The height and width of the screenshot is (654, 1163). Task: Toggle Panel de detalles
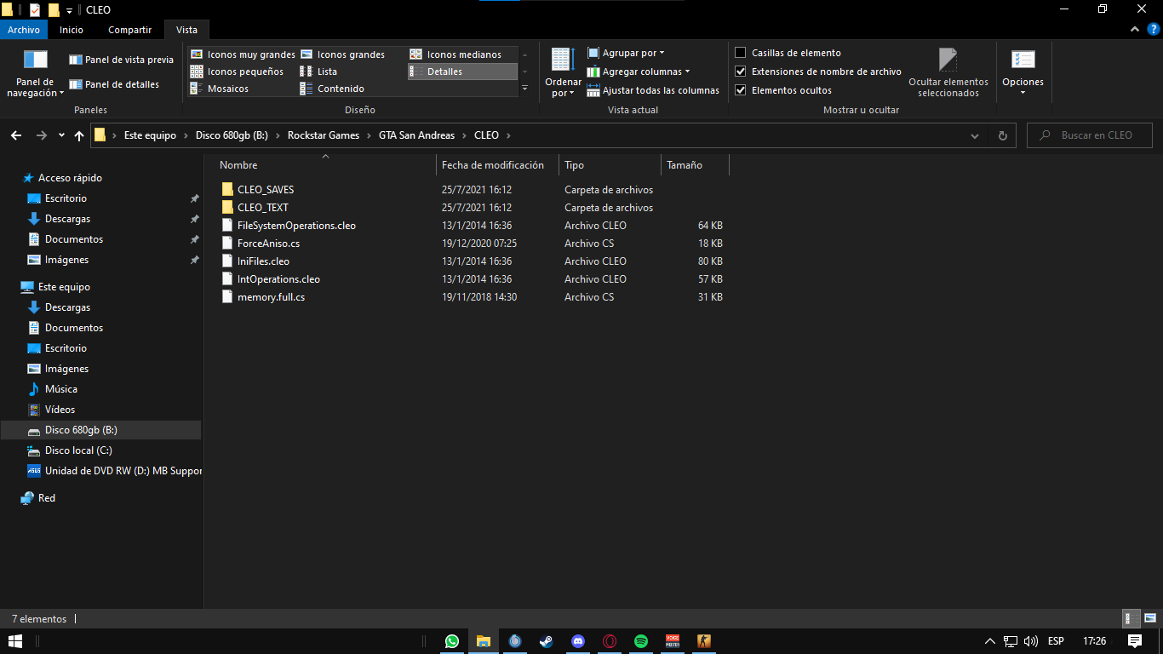(x=114, y=84)
